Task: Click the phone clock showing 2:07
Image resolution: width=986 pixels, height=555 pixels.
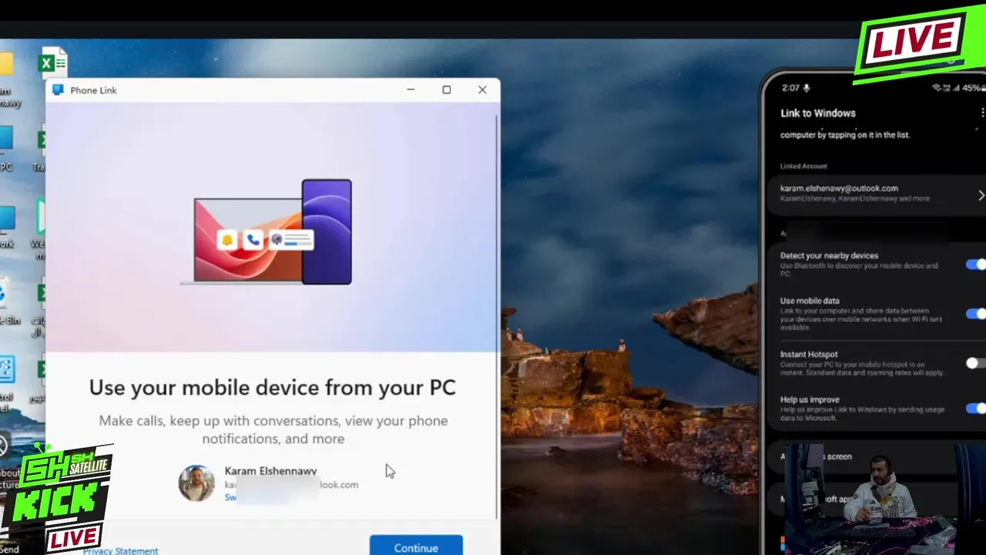Action: point(790,88)
